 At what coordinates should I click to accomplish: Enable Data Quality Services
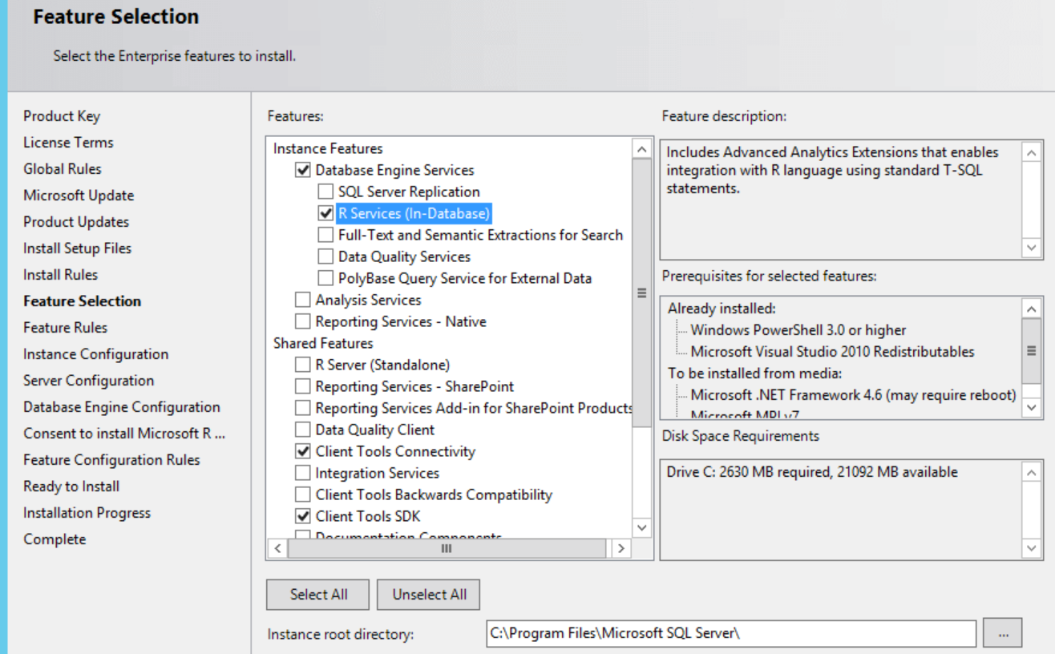coord(325,256)
